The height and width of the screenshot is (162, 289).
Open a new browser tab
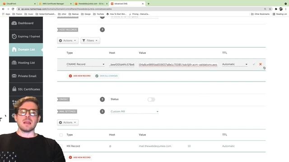149,4
